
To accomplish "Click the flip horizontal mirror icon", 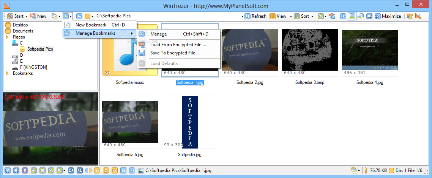I will click(x=88, y=170).
